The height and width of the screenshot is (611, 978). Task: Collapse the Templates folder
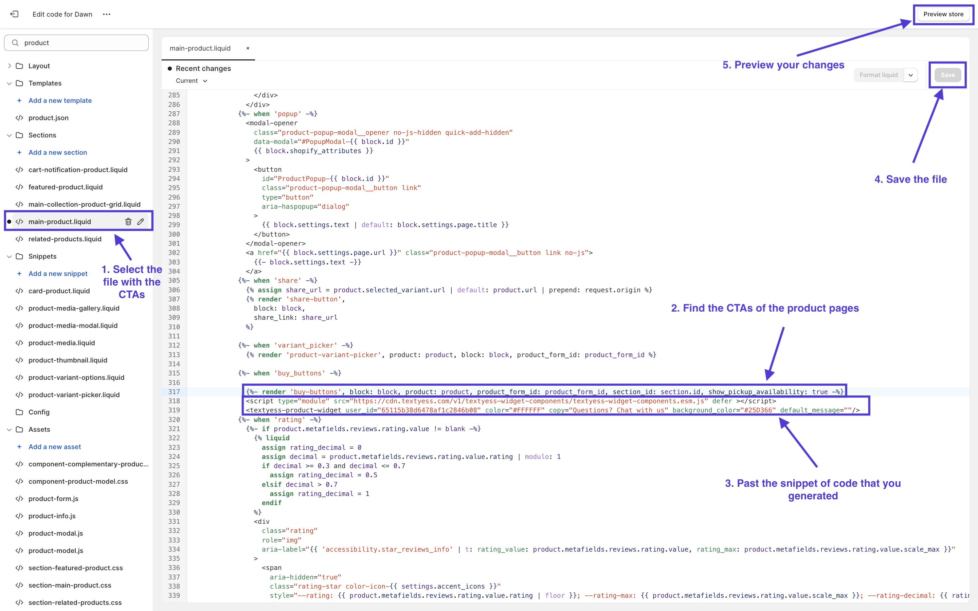[x=9, y=83]
